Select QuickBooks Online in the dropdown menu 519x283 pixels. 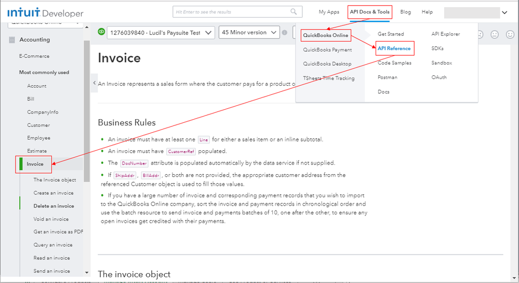325,35
